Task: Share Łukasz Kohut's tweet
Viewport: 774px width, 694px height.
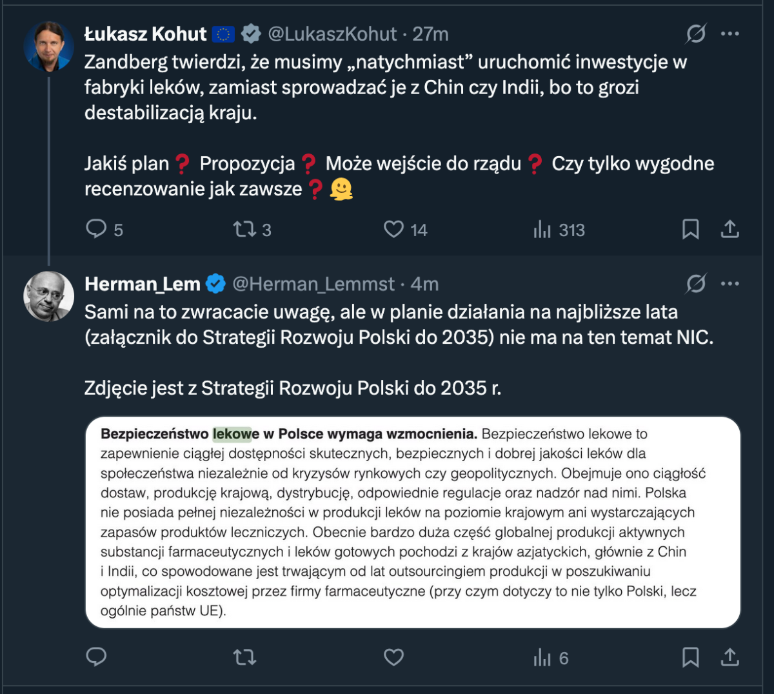Action: pos(729,229)
